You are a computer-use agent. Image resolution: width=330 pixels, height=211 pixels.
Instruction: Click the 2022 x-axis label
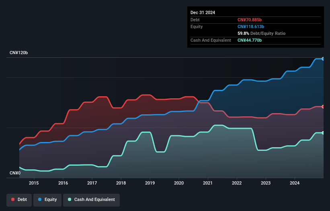click(x=237, y=183)
